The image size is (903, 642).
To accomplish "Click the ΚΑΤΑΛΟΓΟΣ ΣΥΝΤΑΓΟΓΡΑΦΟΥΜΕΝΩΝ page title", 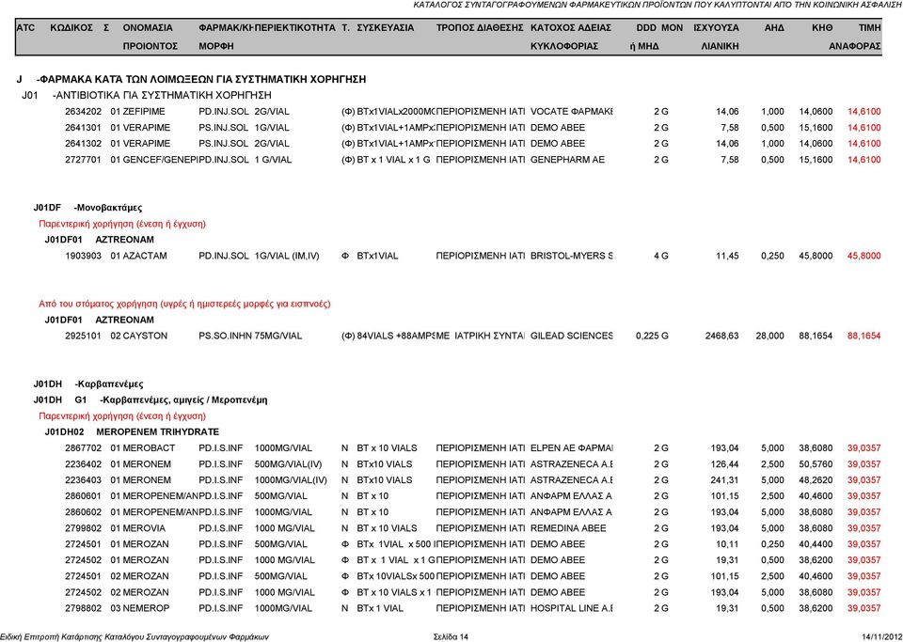I will (657, 6).
